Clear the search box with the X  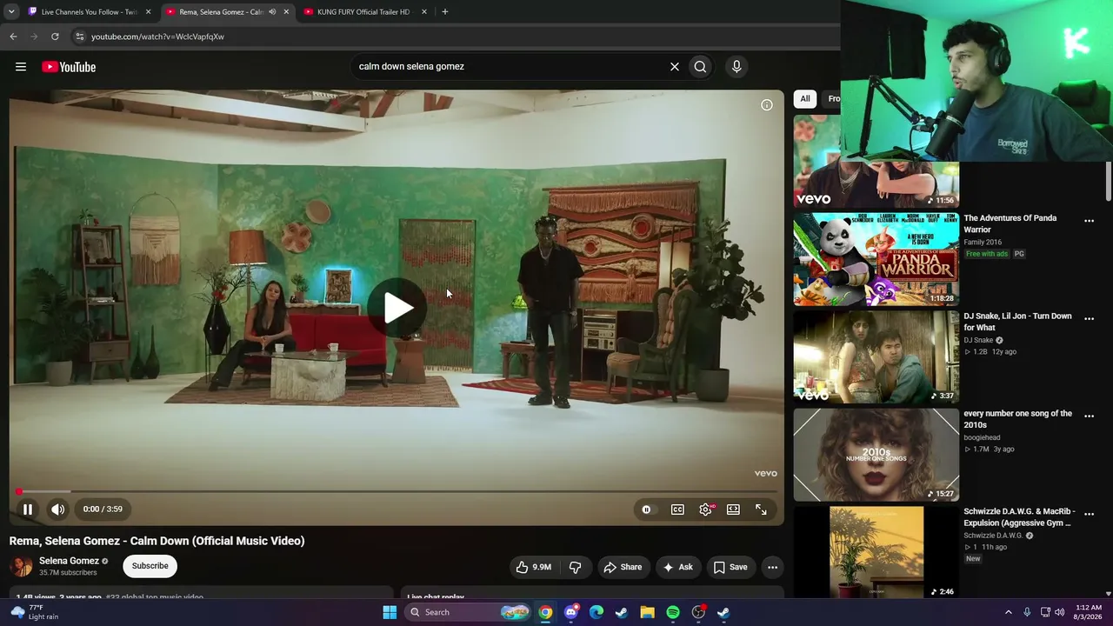click(x=674, y=67)
